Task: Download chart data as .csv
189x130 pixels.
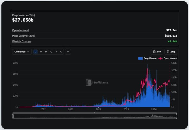Action: [x=157, y=52]
